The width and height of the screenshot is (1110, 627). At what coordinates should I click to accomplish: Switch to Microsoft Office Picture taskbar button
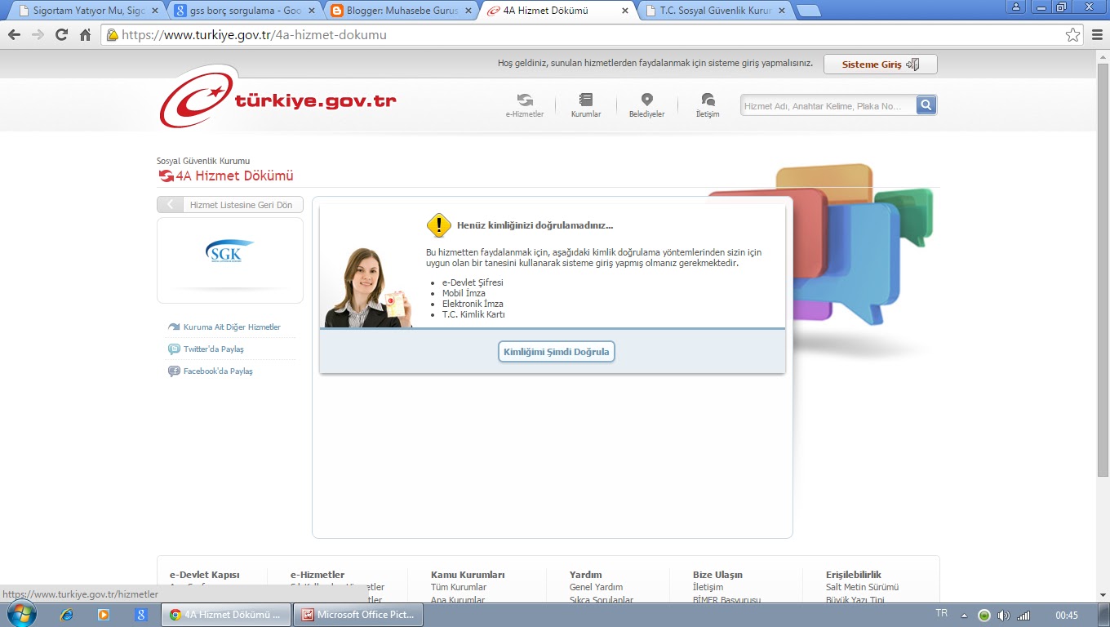click(x=359, y=615)
